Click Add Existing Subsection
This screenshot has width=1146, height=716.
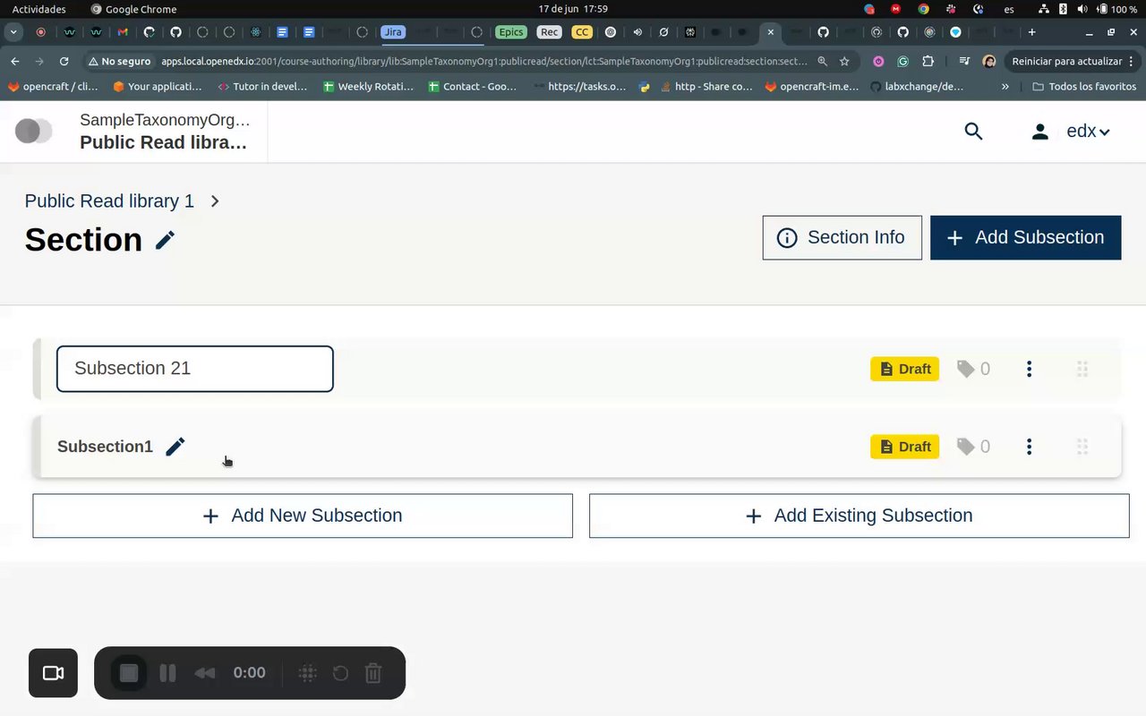pos(859,516)
